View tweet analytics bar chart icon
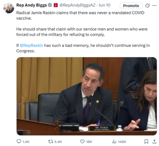 (x=114, y=142)
